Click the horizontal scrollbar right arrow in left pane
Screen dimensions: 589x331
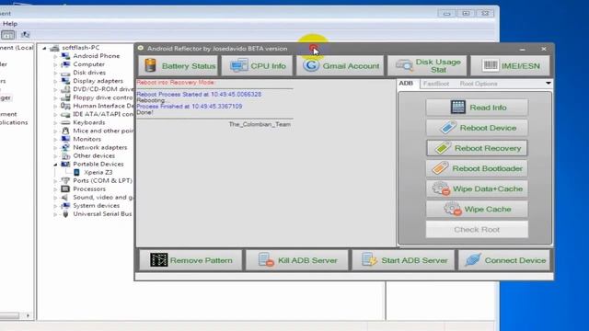[x=28, y=315]
